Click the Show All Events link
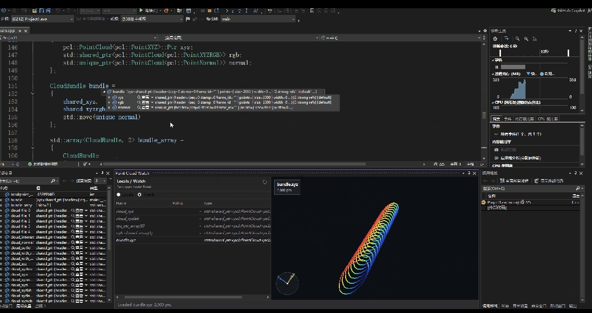Screen dimensions: 592x313 click(x=517, y=134)
